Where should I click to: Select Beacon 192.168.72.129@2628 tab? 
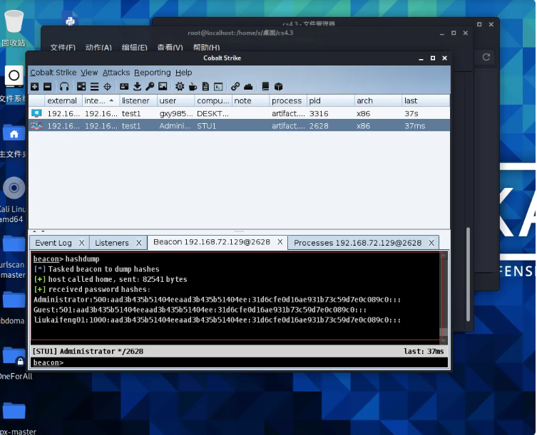212,242
